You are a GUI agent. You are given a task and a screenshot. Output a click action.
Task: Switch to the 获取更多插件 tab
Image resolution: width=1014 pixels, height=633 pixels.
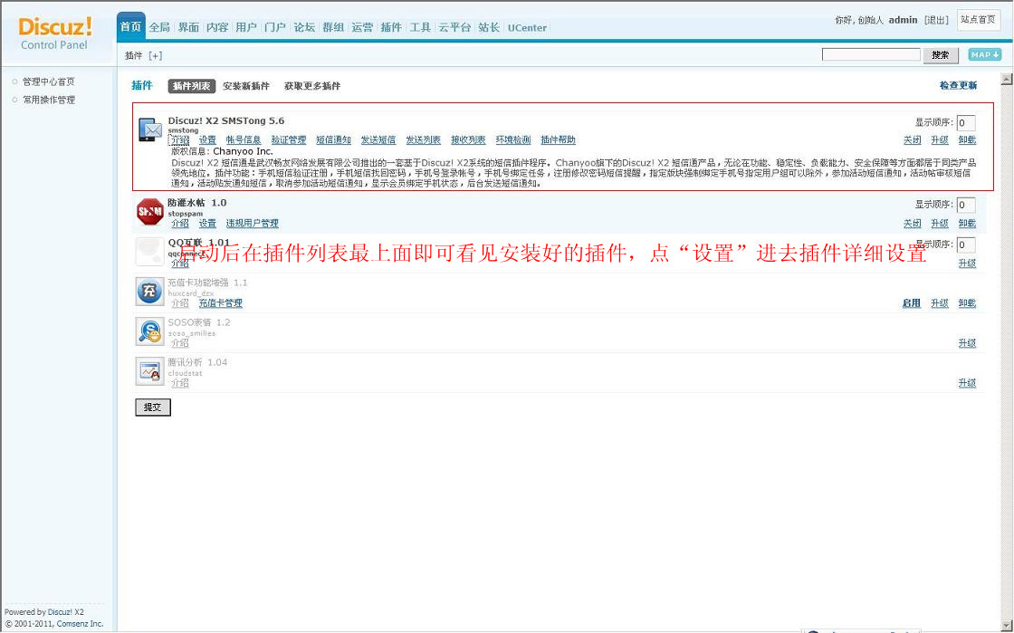click(312, 86)
